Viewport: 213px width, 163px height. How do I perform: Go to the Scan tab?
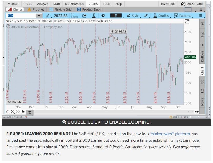coord(56,4)
